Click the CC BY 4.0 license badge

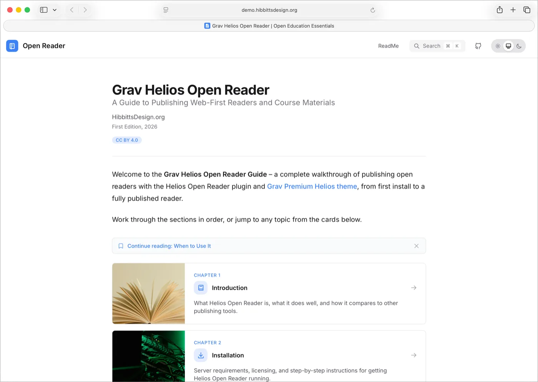(127, 140)
